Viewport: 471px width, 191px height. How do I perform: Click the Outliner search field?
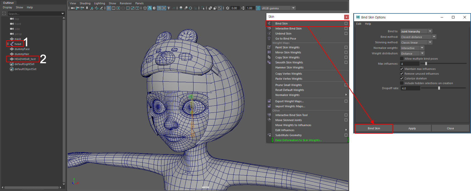pyautogui.click(x=34, y=14)
